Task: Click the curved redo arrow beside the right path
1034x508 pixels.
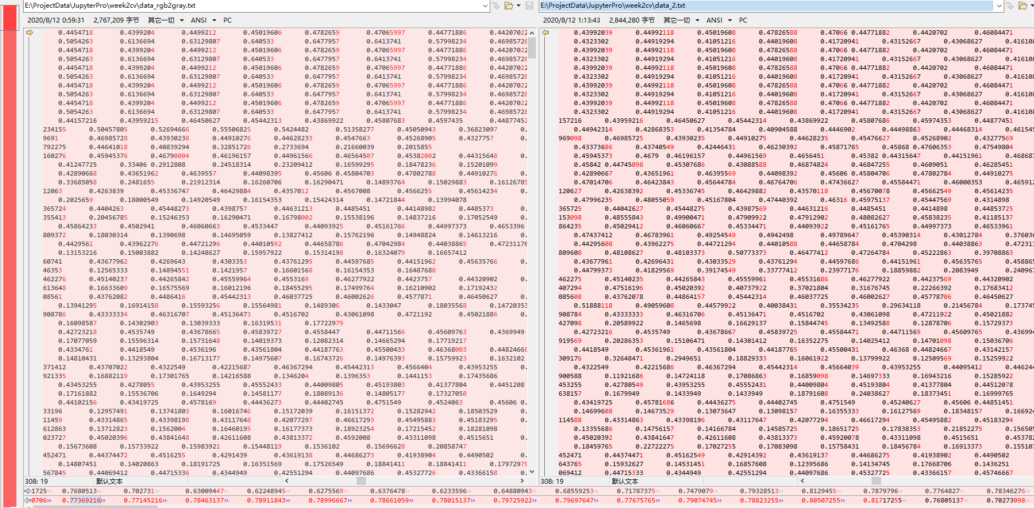Action: click(x=1010, y=6)
